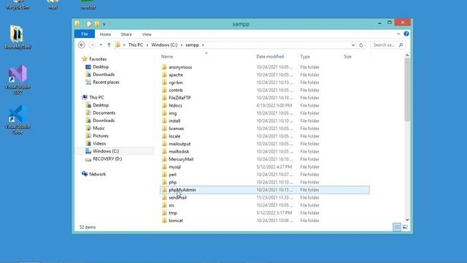Sort by the Type column header
The width and height of the screenshot is (467, 263).
(x=305, y=57)
